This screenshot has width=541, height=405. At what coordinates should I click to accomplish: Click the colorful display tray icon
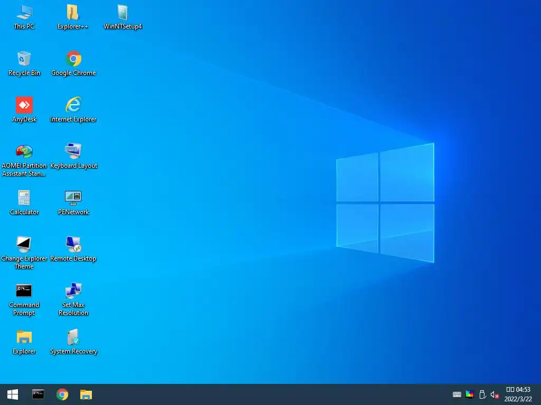[470, 394]
